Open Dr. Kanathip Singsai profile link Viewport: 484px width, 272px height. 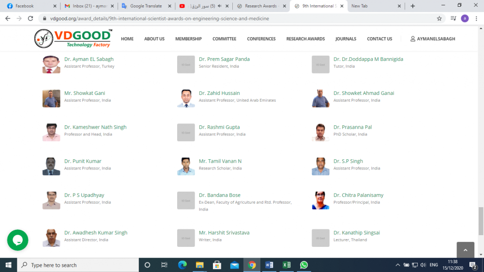click(x=357, y=233)
